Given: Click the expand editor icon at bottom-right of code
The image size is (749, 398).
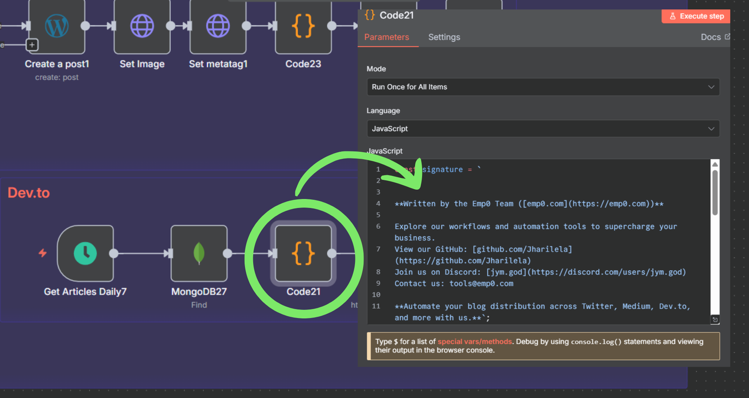Looking at the screenshot, I should pos(715,320).
